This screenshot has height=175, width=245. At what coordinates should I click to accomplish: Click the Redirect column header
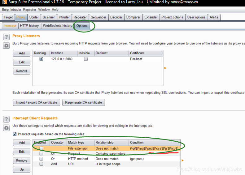tap(112, 53)
